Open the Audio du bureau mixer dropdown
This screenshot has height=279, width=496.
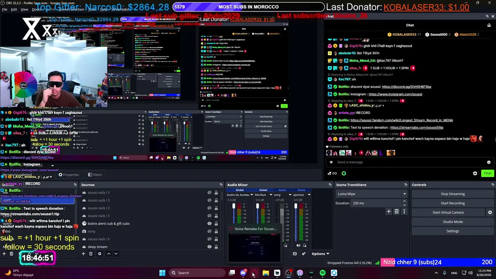pyautogui.click(x=252, y=195)
